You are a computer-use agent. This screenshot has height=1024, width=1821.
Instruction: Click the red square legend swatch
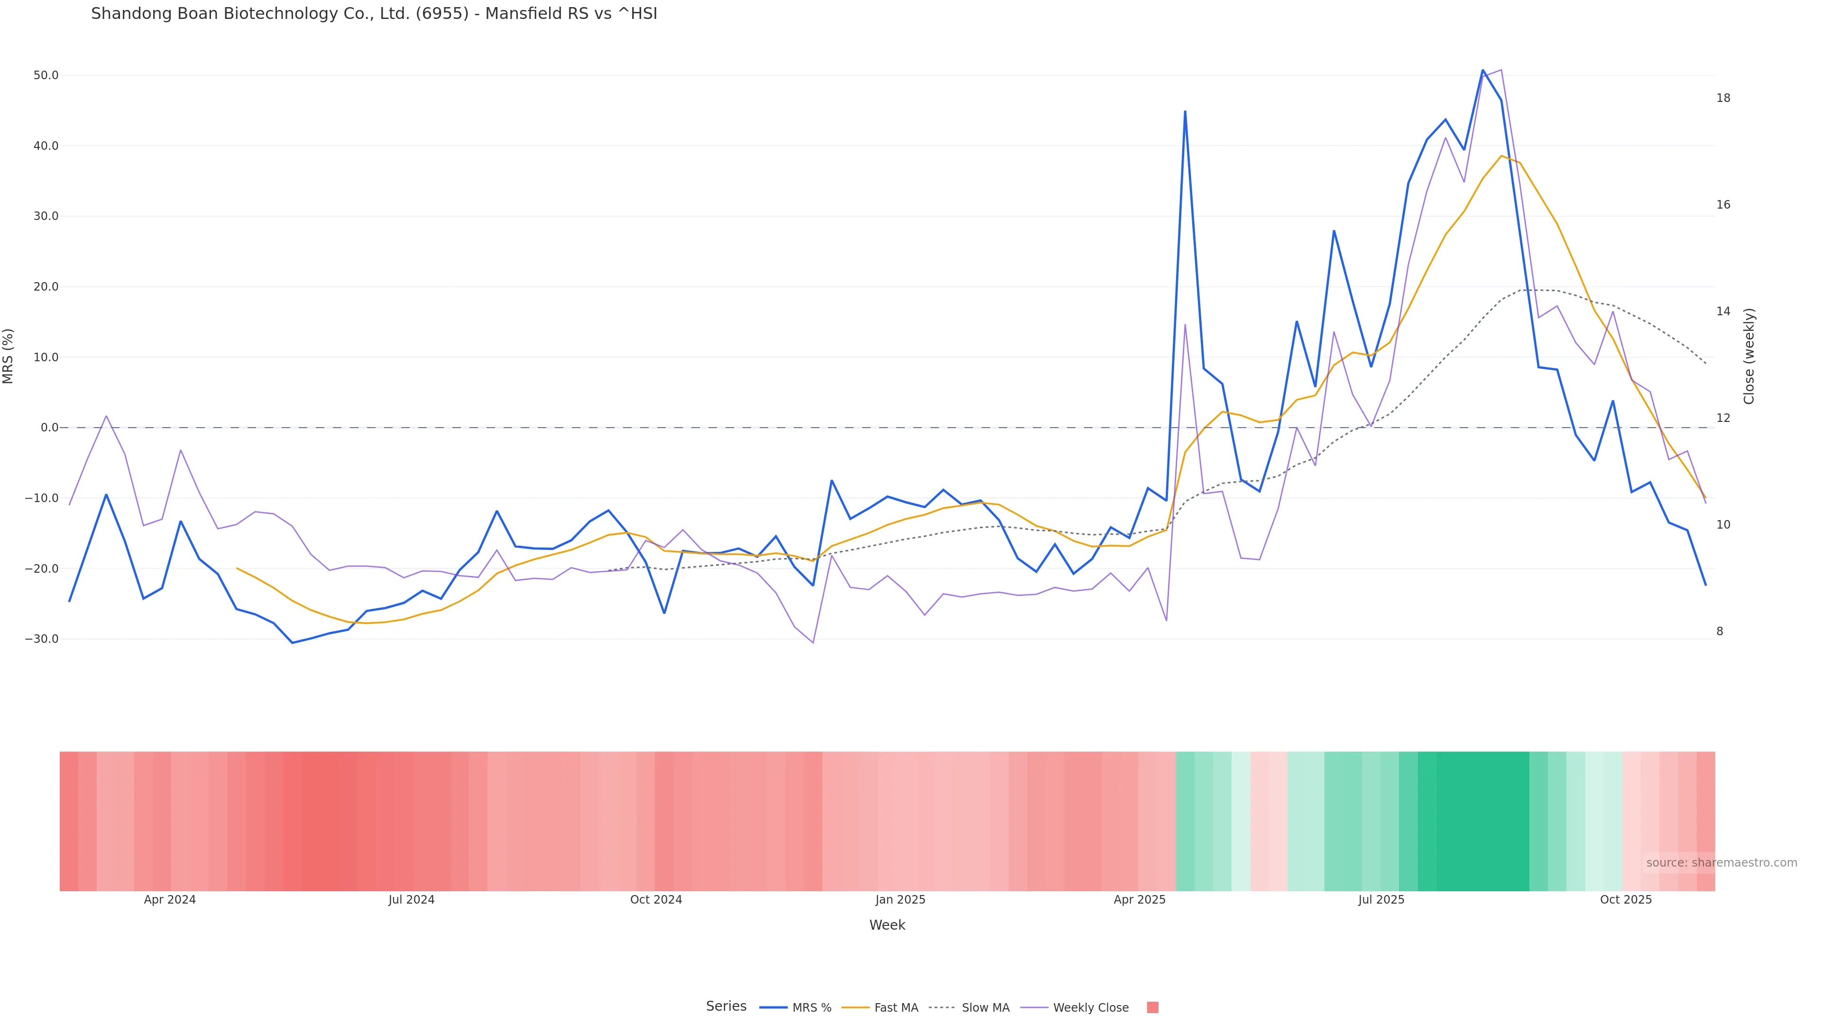[1152, 1008]
